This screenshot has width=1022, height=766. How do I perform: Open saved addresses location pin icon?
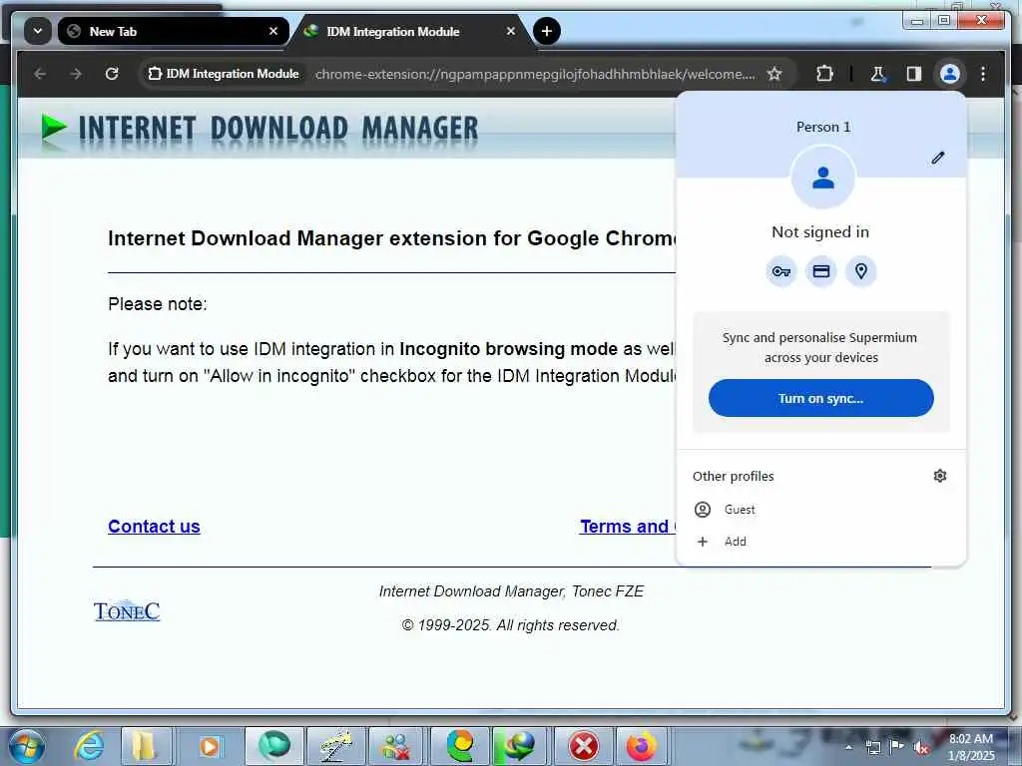click(x=861, y=271)
